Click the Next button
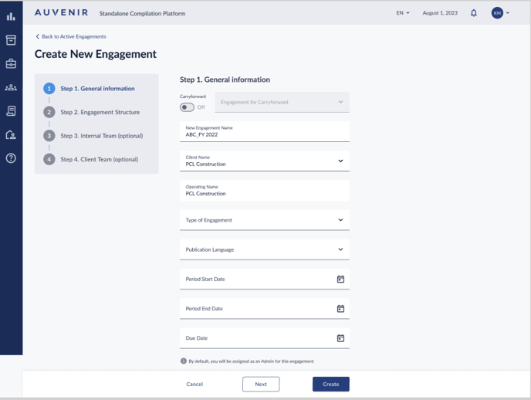 click(261, 384)
